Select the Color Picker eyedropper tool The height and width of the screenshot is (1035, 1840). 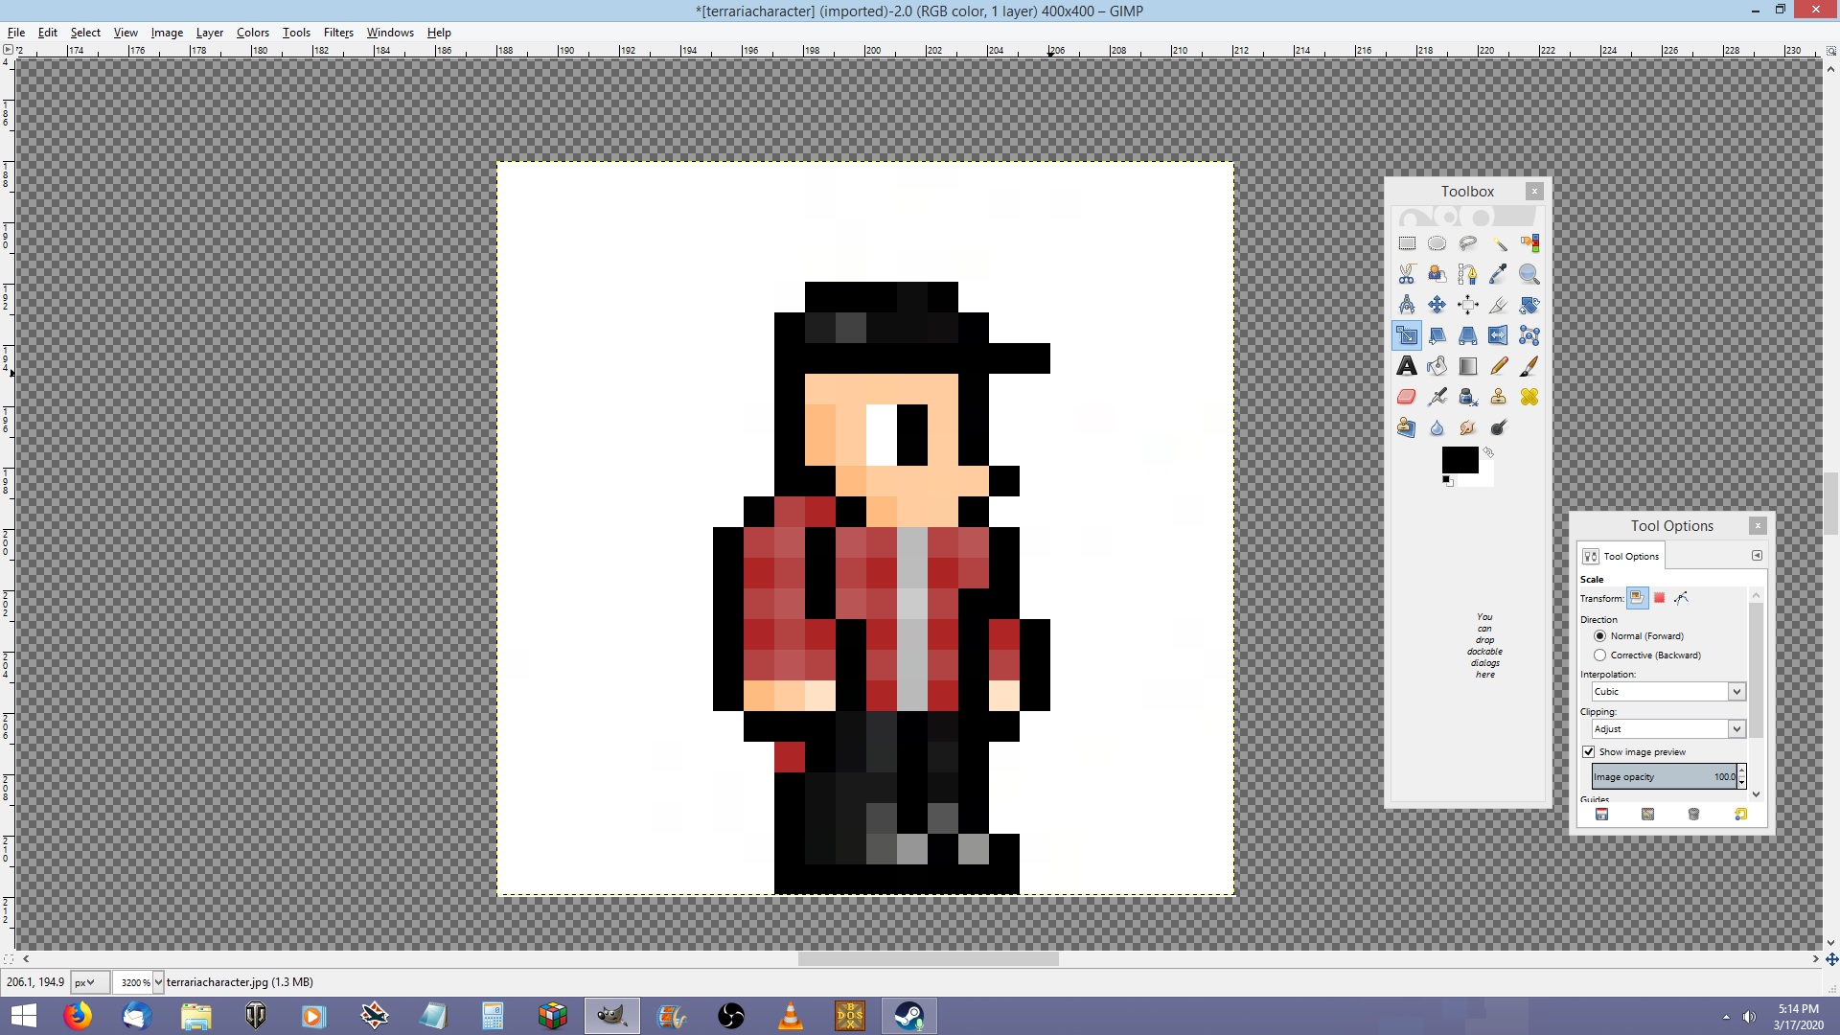1498,274
